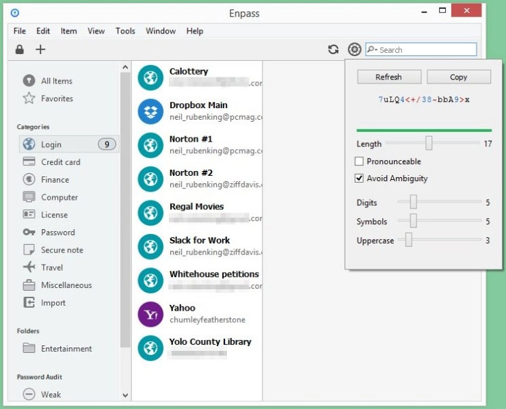Click the sidebar scroll up arrow
Image resolution: width=506 pixels, height=409 pixels.
coord(125,67)
